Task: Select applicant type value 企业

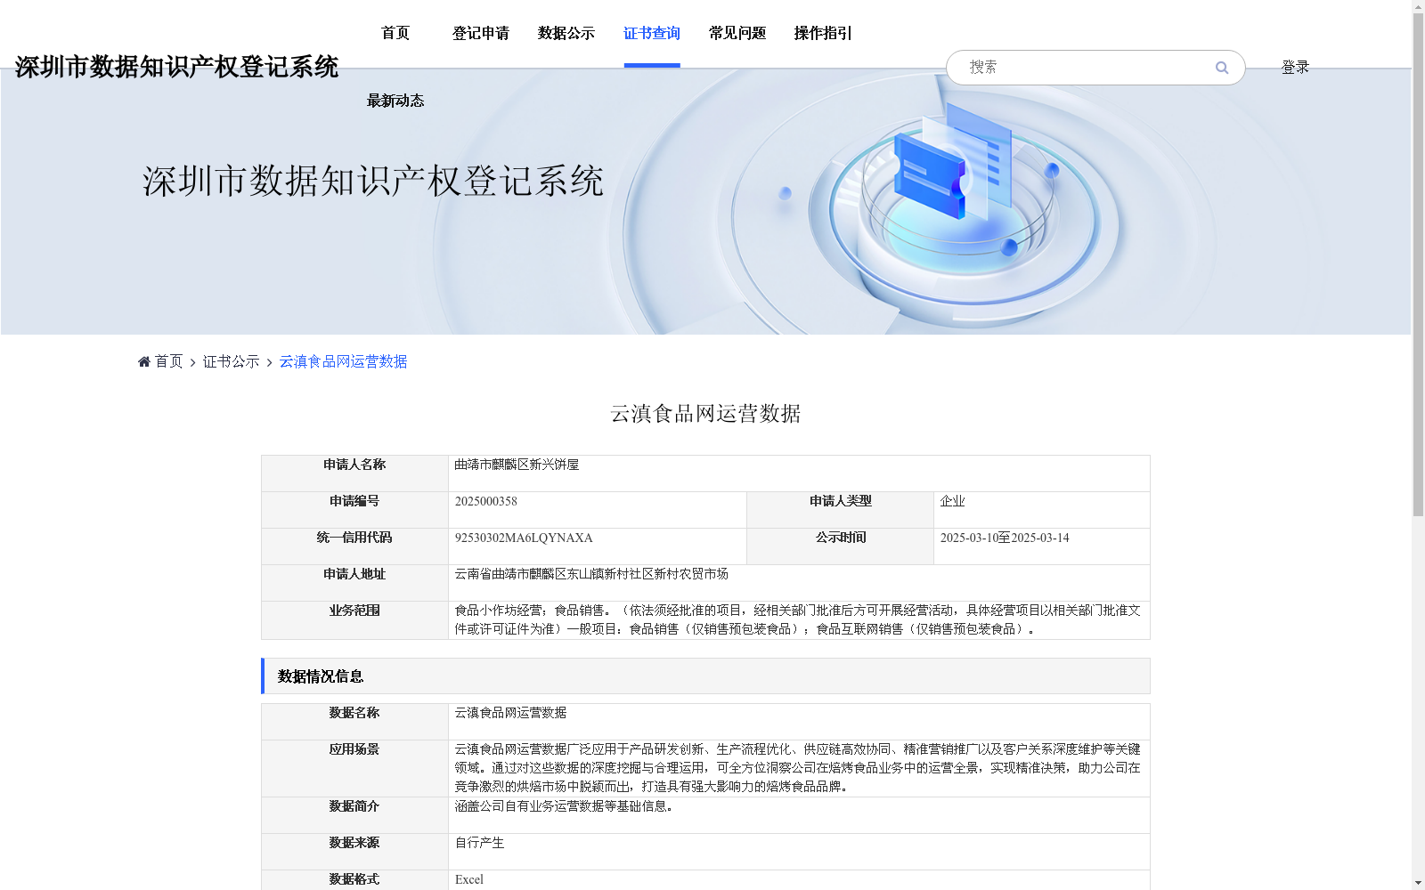Action: 953,501
